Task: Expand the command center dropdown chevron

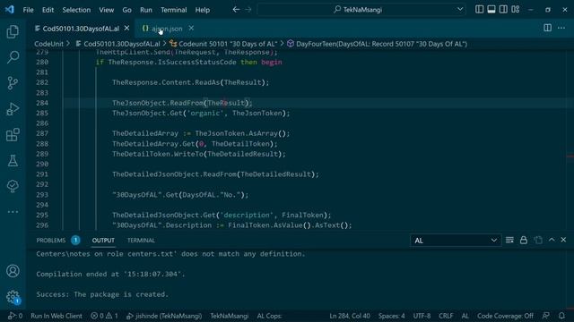Action: 460,10
